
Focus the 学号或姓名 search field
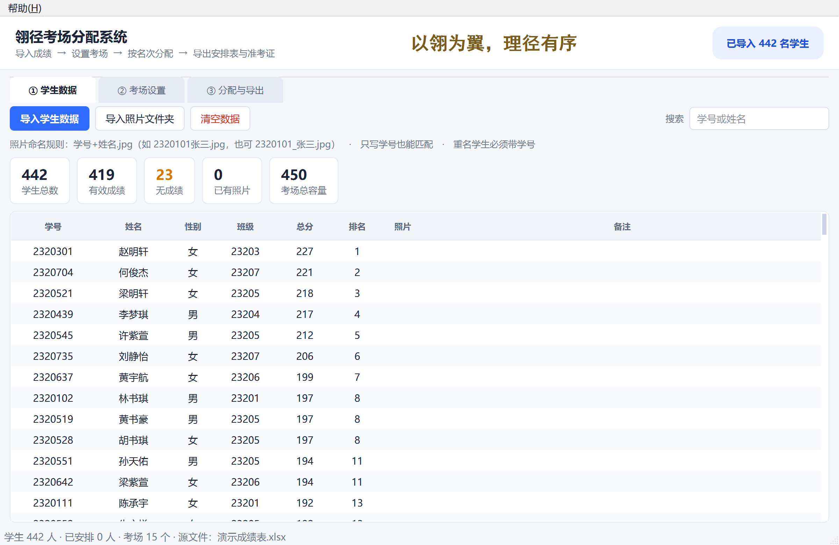click(x=759, y=119)
